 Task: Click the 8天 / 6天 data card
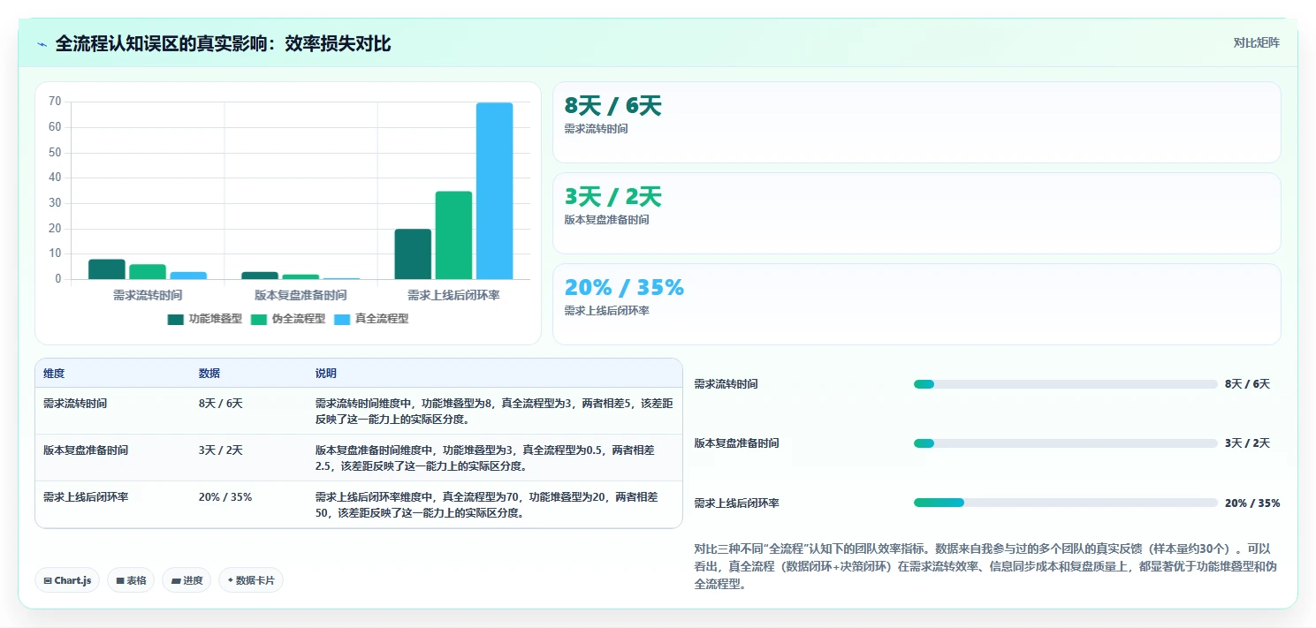[x=917, y=122]
